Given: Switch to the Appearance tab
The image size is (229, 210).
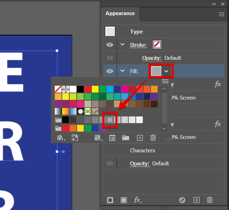Looking at the screenshot, I should pyautogui.click(x=120, y=13).
